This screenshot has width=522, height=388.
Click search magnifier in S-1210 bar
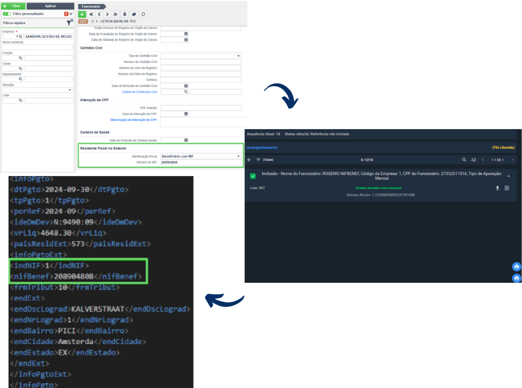click(x=464, y=160)
